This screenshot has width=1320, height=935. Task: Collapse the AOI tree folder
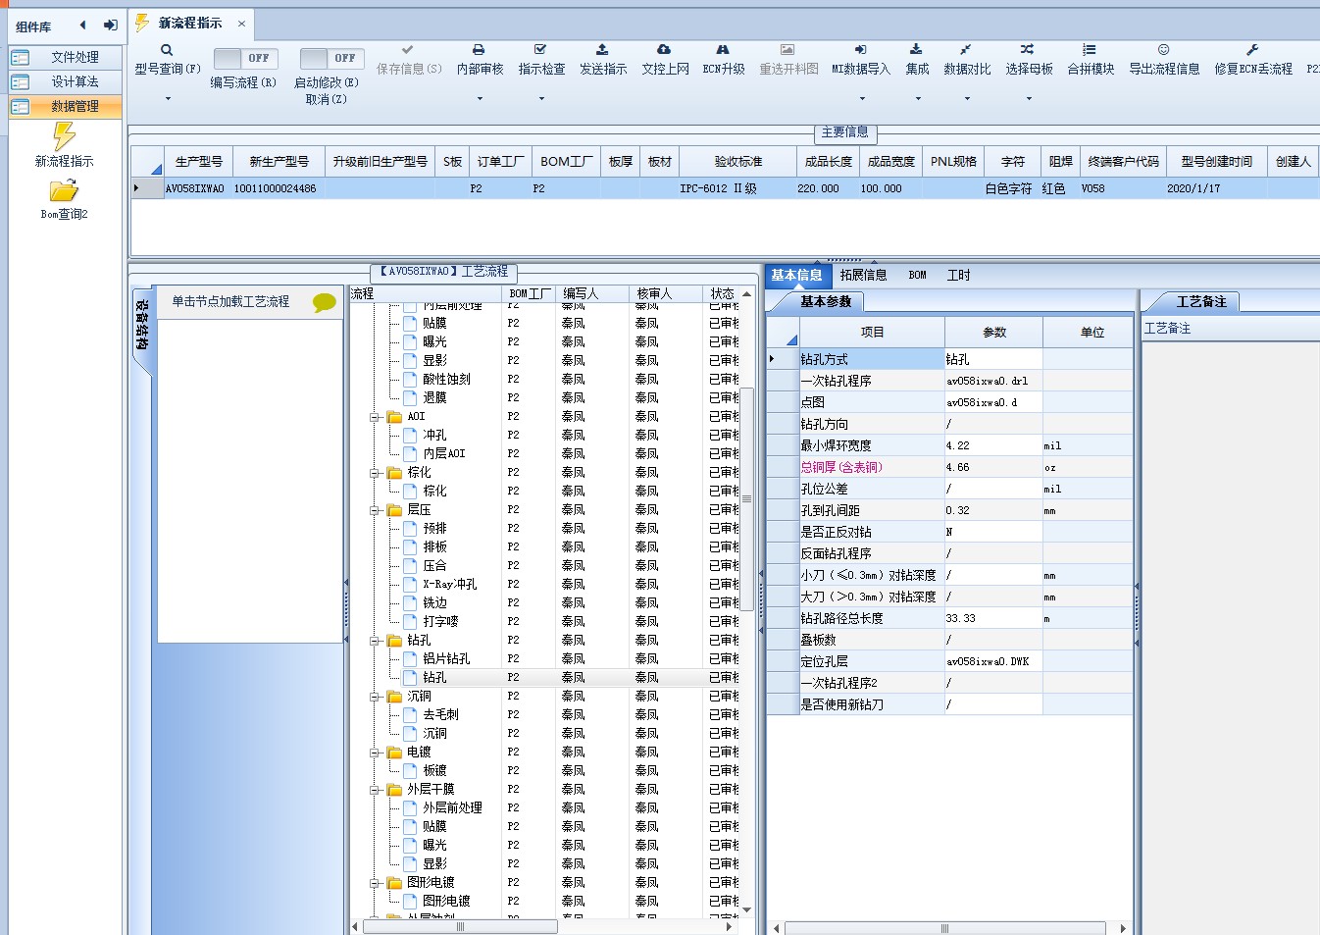point(375,417)
